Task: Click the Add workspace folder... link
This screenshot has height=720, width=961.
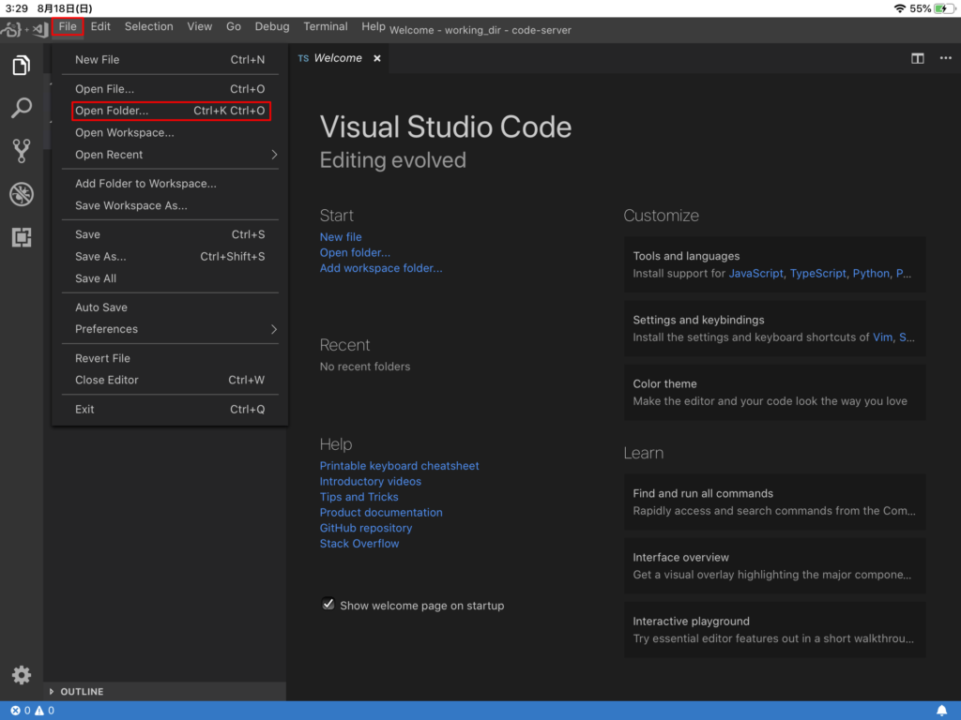Action: [381, 268]
